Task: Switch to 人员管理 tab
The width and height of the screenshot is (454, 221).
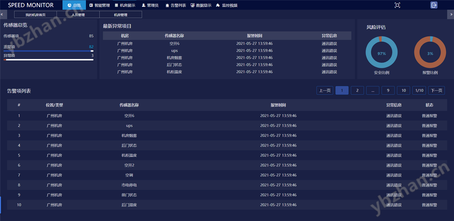Action: point(78,15)
